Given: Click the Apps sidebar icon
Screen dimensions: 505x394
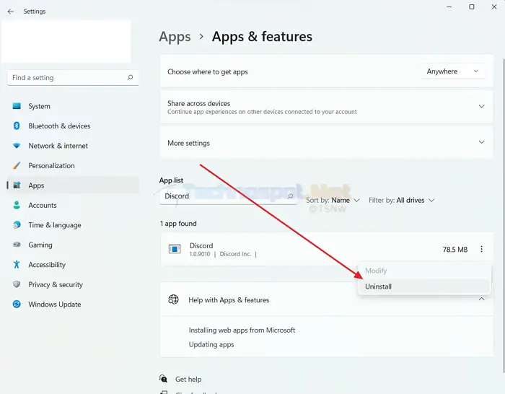Looking at the screenshot, I should point(17,185).
